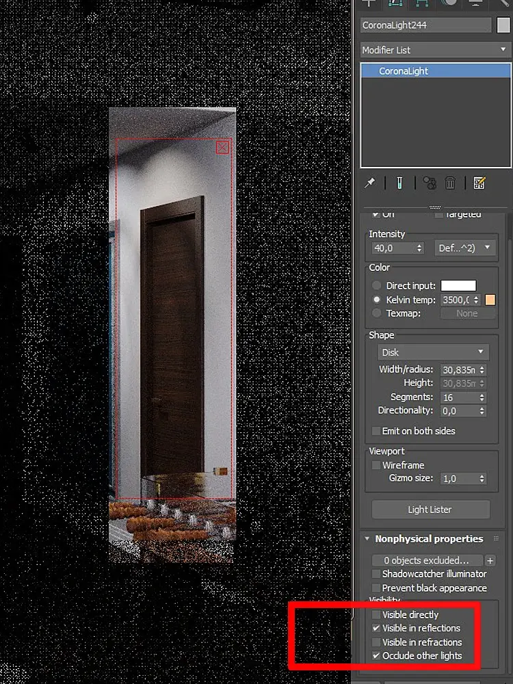513x684 pixels.
Task: Click plus button beside objects excluded
Action: point(490,561)
